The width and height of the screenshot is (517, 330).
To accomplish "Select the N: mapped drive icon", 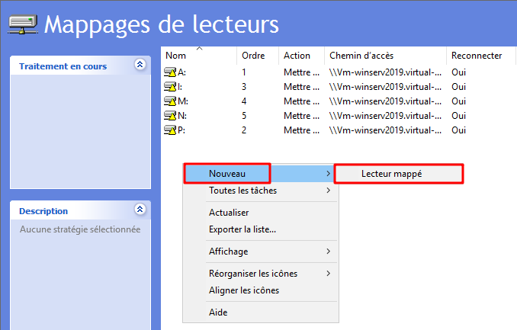I will 170,116.
